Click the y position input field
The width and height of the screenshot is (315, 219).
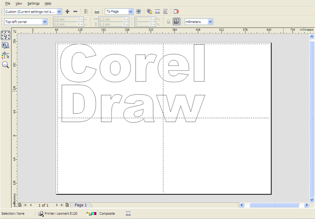[x=65, y=24]
